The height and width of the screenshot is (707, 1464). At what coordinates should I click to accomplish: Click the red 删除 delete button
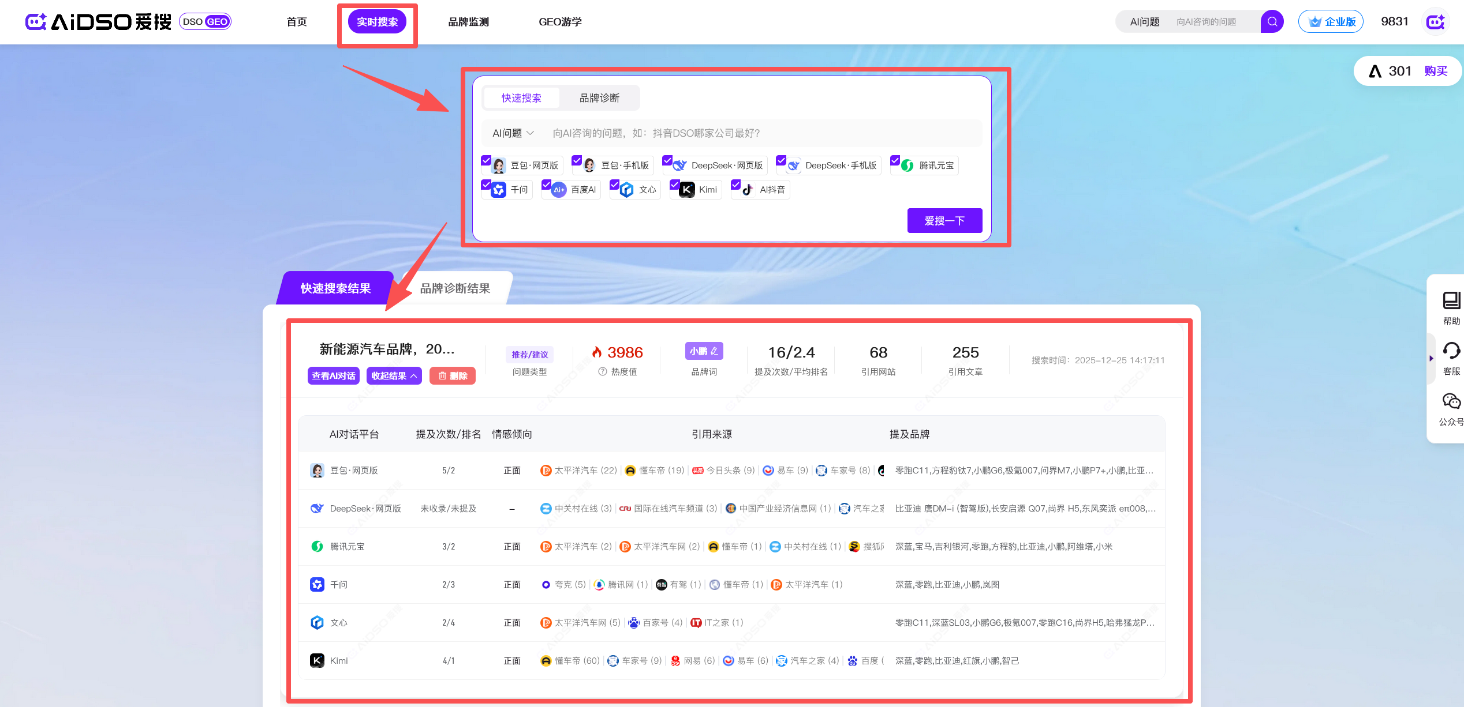[452, 376]
